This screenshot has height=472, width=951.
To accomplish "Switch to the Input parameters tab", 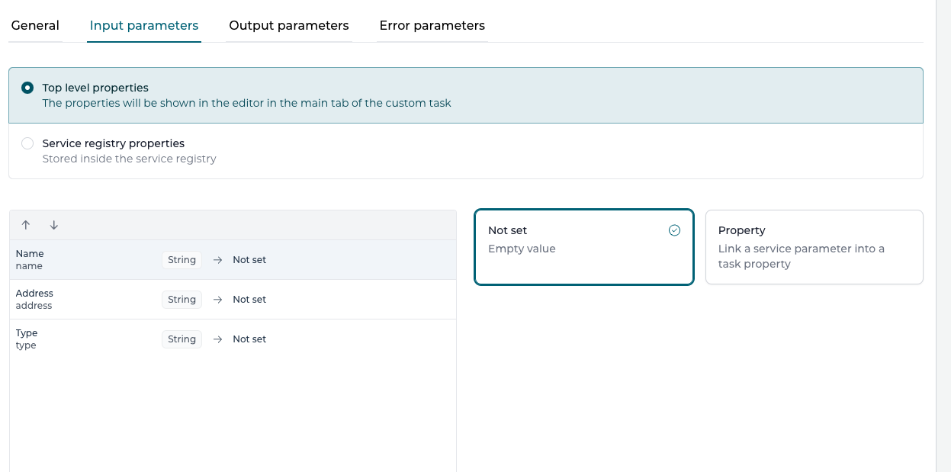I will point(143,25).
